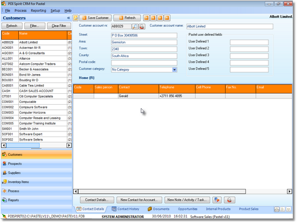Open the Help menu

pos(68,11)
